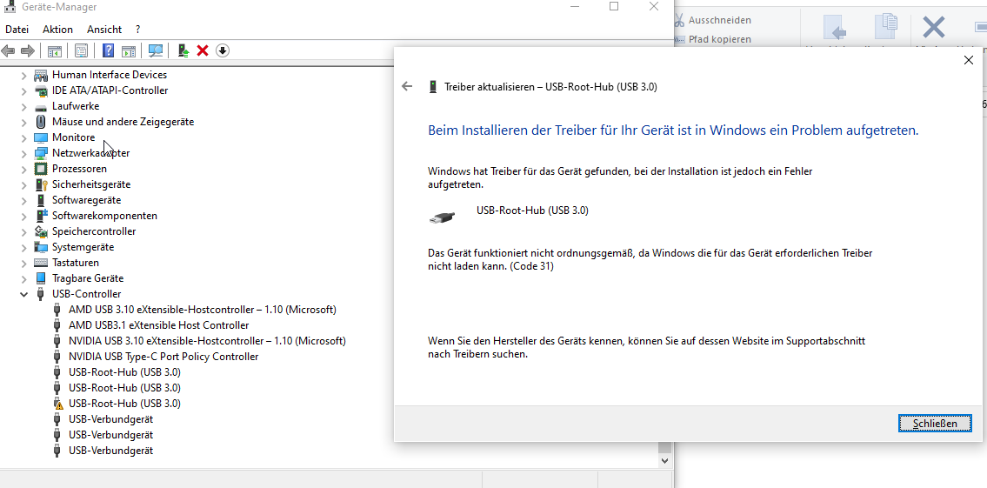Click the Back arrow in Geräte-Manager toolbar
This screenshot has width=987, height=488.
coord(8,50)
